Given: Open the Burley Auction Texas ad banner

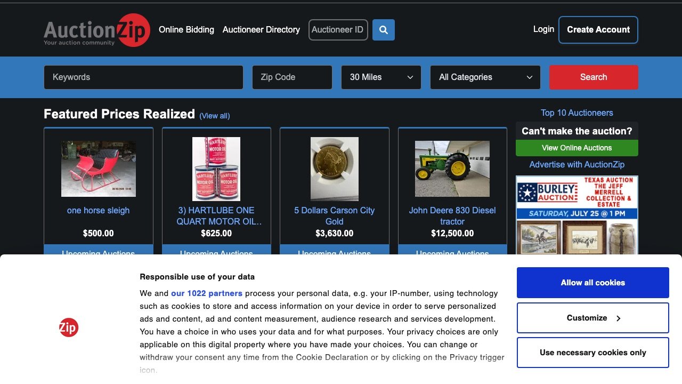Looking at the screenshot, I should point(577,215).
